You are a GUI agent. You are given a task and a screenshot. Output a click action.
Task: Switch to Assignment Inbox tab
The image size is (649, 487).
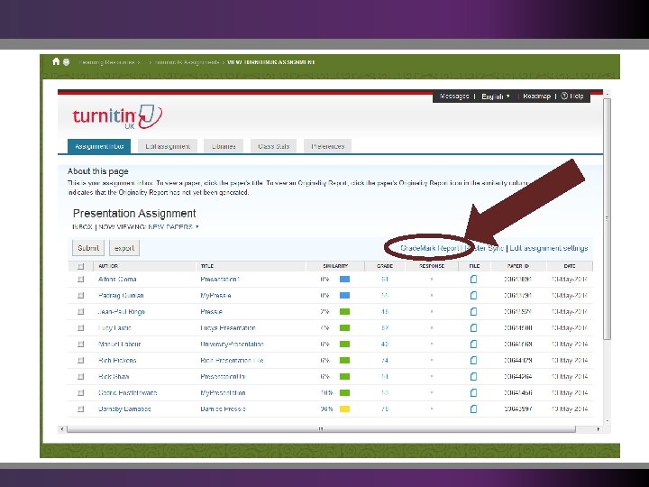pos(99,146)
